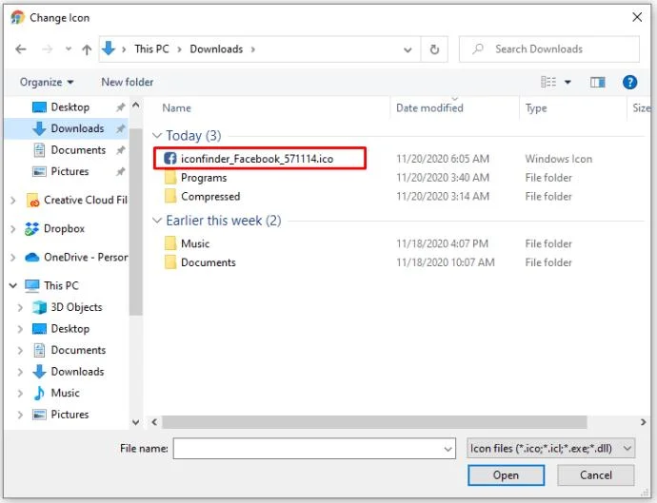This screenshot has width=657, height=503.
Task: Sort by Name column header
Action: point(176,108)
